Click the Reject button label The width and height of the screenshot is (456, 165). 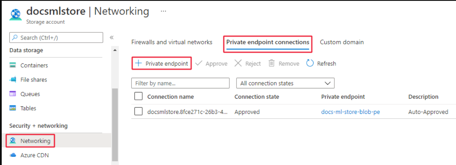click(253, 63)
